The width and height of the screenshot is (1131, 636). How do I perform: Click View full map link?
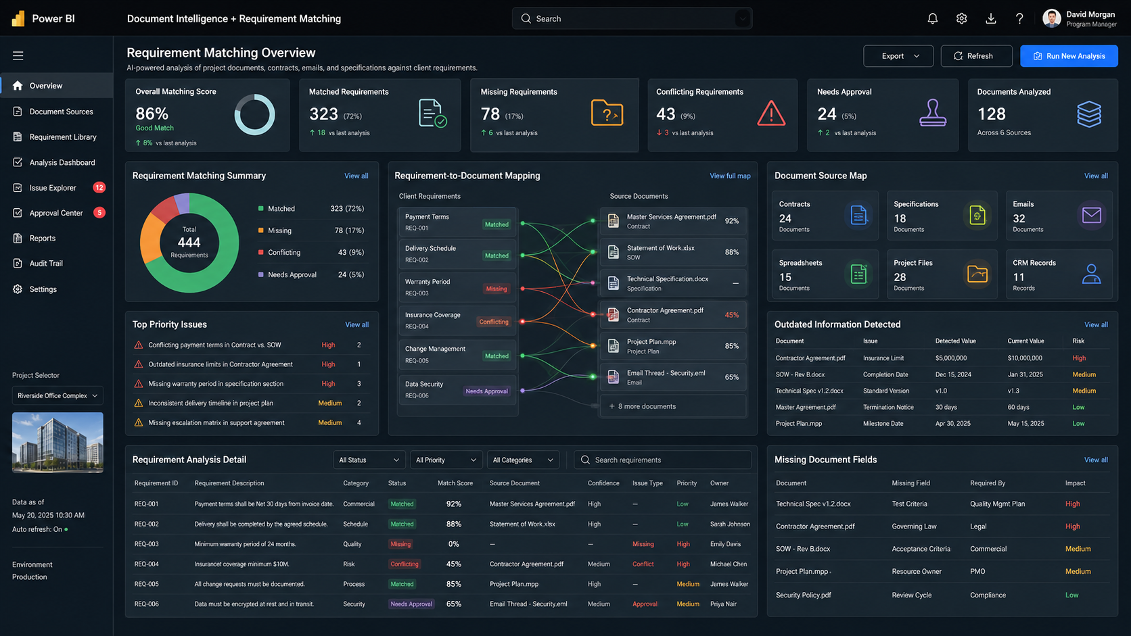coord(730,176)
